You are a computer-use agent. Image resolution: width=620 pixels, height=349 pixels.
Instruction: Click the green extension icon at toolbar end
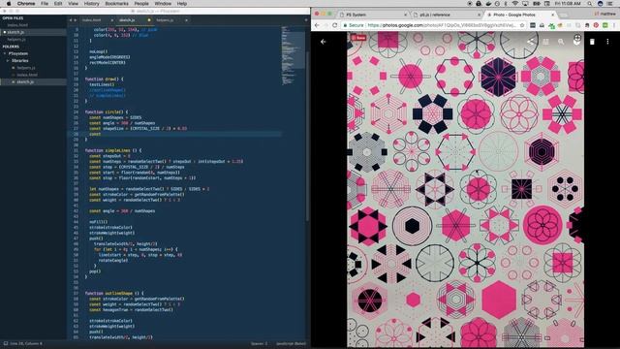point(605,25)
